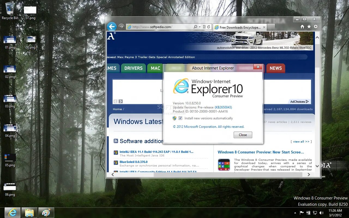
Task: Select the Free Downloads Encyclopedia tab
Action: click(240, 27)
